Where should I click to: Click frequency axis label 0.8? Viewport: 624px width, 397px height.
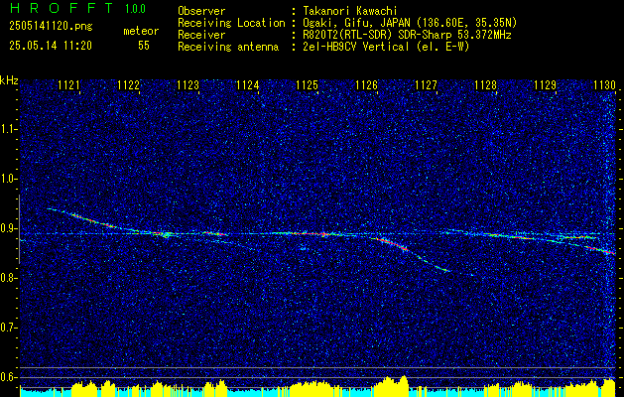(9, 278)
